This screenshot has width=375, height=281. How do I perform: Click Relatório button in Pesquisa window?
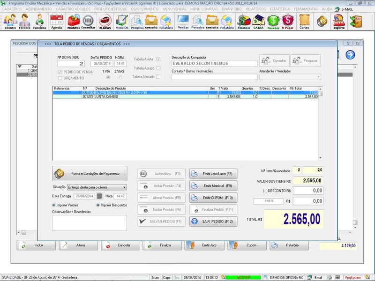[x=289, y=245]
